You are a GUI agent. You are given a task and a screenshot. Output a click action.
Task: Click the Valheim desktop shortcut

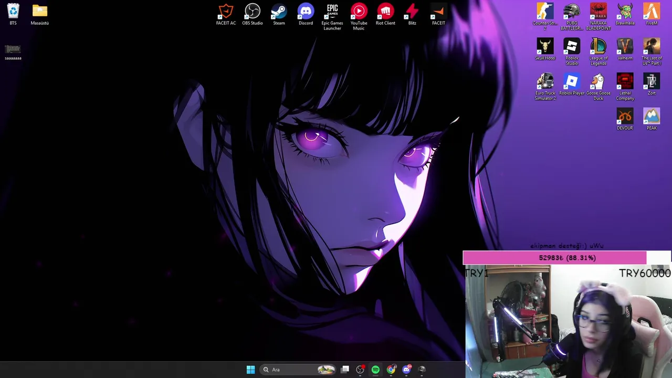[625, 49]
